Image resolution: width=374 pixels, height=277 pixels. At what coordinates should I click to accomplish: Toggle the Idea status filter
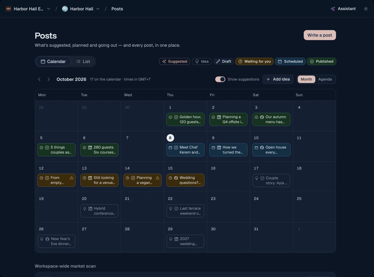coord(202,61)
